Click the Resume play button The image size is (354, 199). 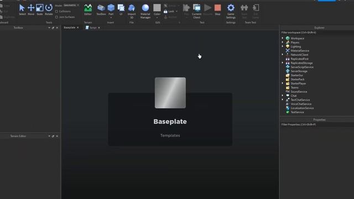[x=207, y=10]
